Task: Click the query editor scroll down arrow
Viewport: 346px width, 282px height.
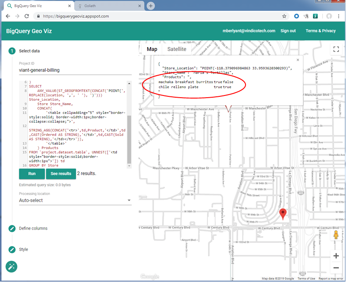Action: pos(129,166)
